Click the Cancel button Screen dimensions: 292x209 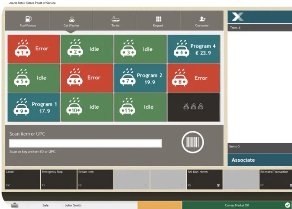coord(22,179)
